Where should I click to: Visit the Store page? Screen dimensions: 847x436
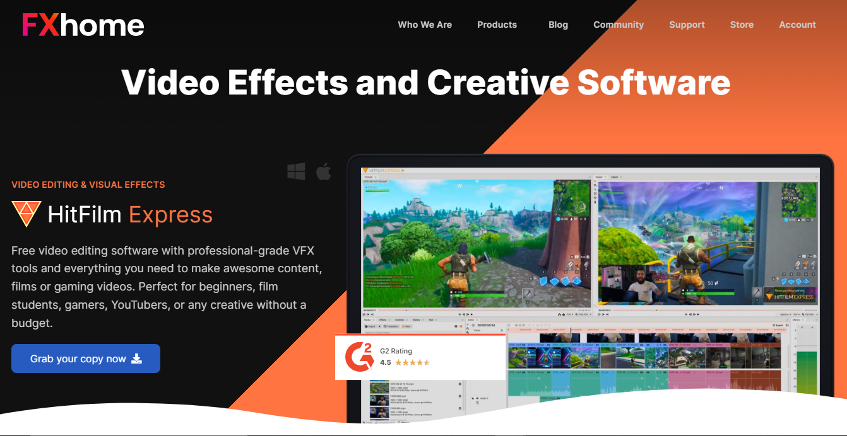tap(742, 25)
